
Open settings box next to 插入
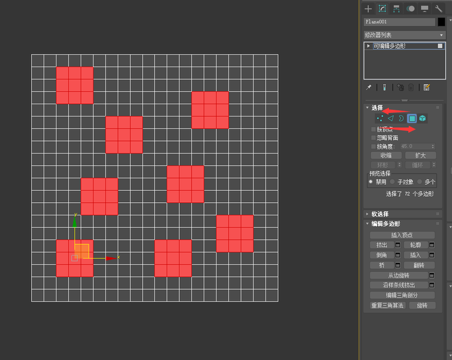click(x=432, y=255)
